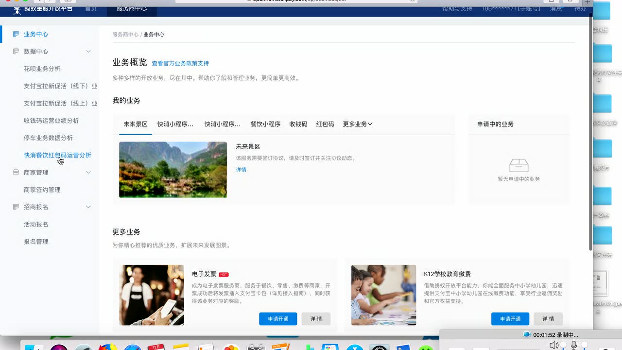Click the 业务中心 sidebar icon
The image size is (622, 350).
[x=16, y=34]
